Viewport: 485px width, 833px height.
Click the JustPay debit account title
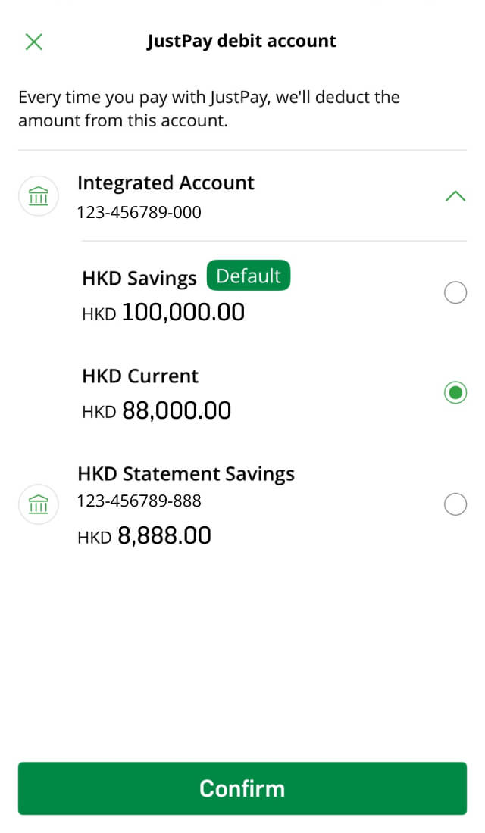(242, 41)
